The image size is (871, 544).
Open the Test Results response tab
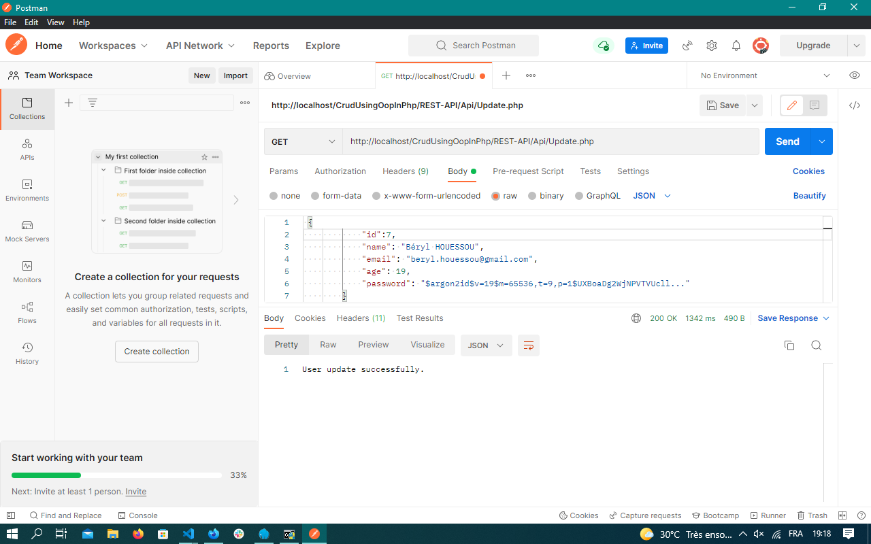(x=420, y=318)
